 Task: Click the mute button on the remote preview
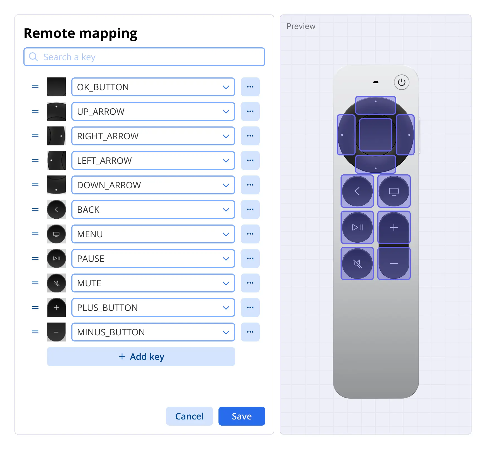(x=357, y=263)
